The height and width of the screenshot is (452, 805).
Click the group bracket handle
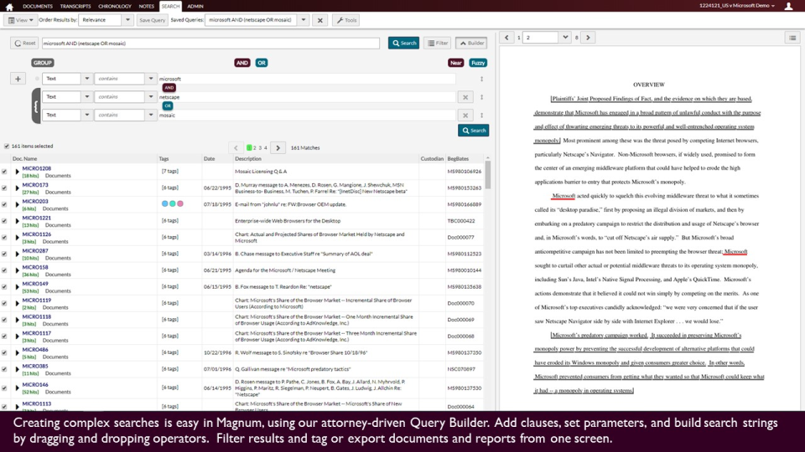36,106
